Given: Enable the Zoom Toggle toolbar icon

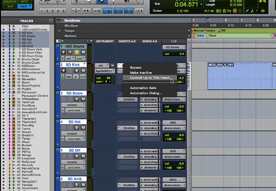Looking at the screenshot, I should pyautogui.click(x=76, y=11).
